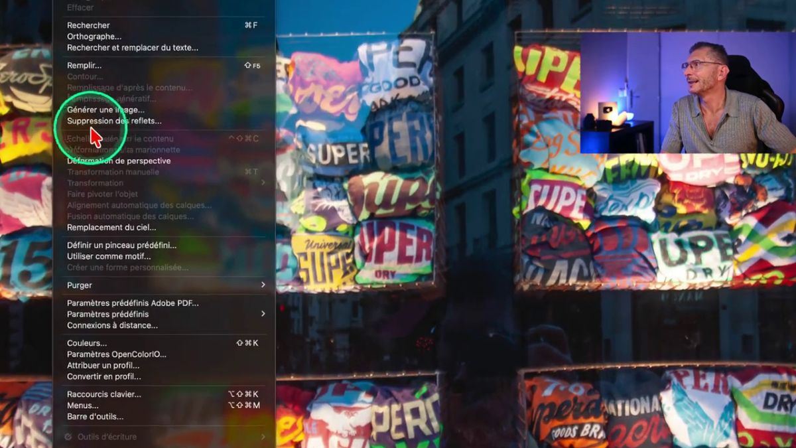Open the Transformation submenu chevron

click(x=263, y=183)
